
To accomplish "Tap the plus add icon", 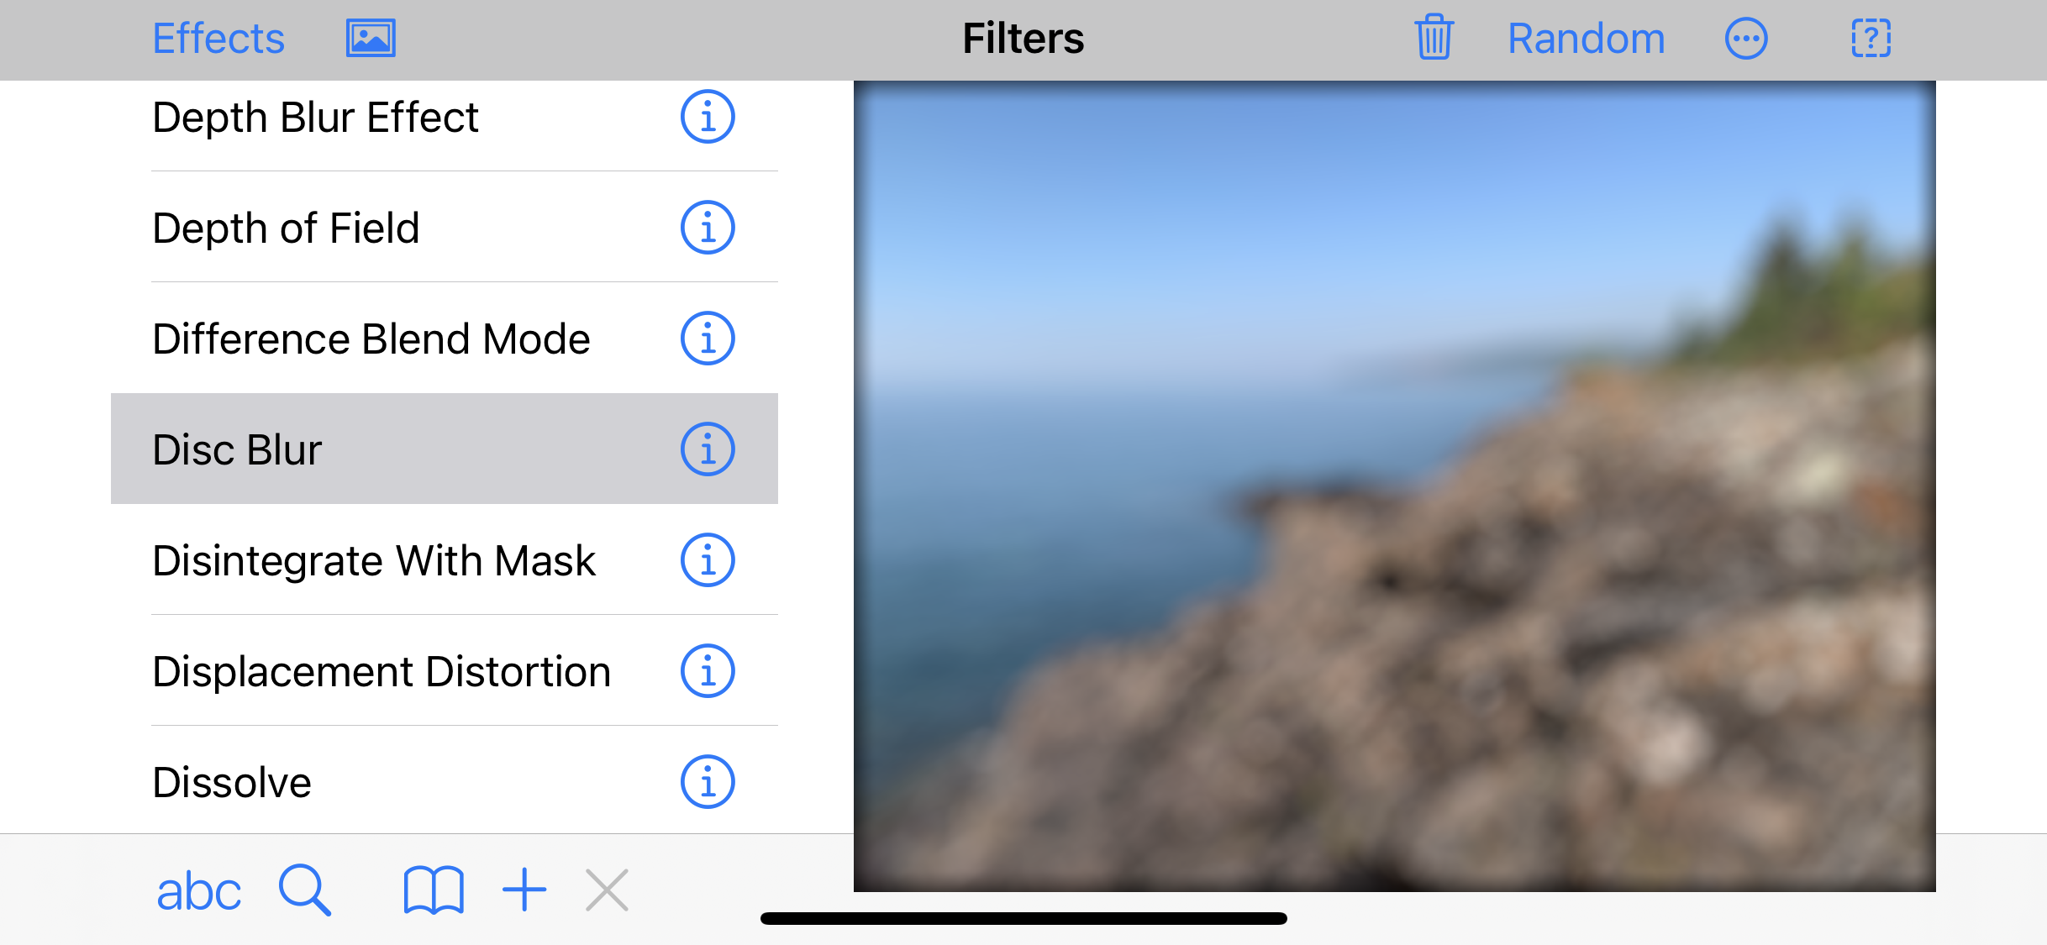I will click(x=524, y=890).
